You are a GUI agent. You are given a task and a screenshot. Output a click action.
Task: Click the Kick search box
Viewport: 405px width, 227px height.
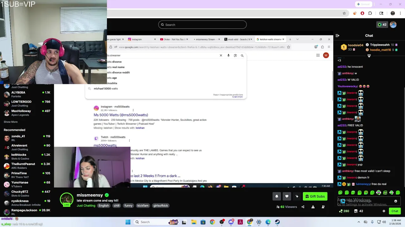click(202, 25)
